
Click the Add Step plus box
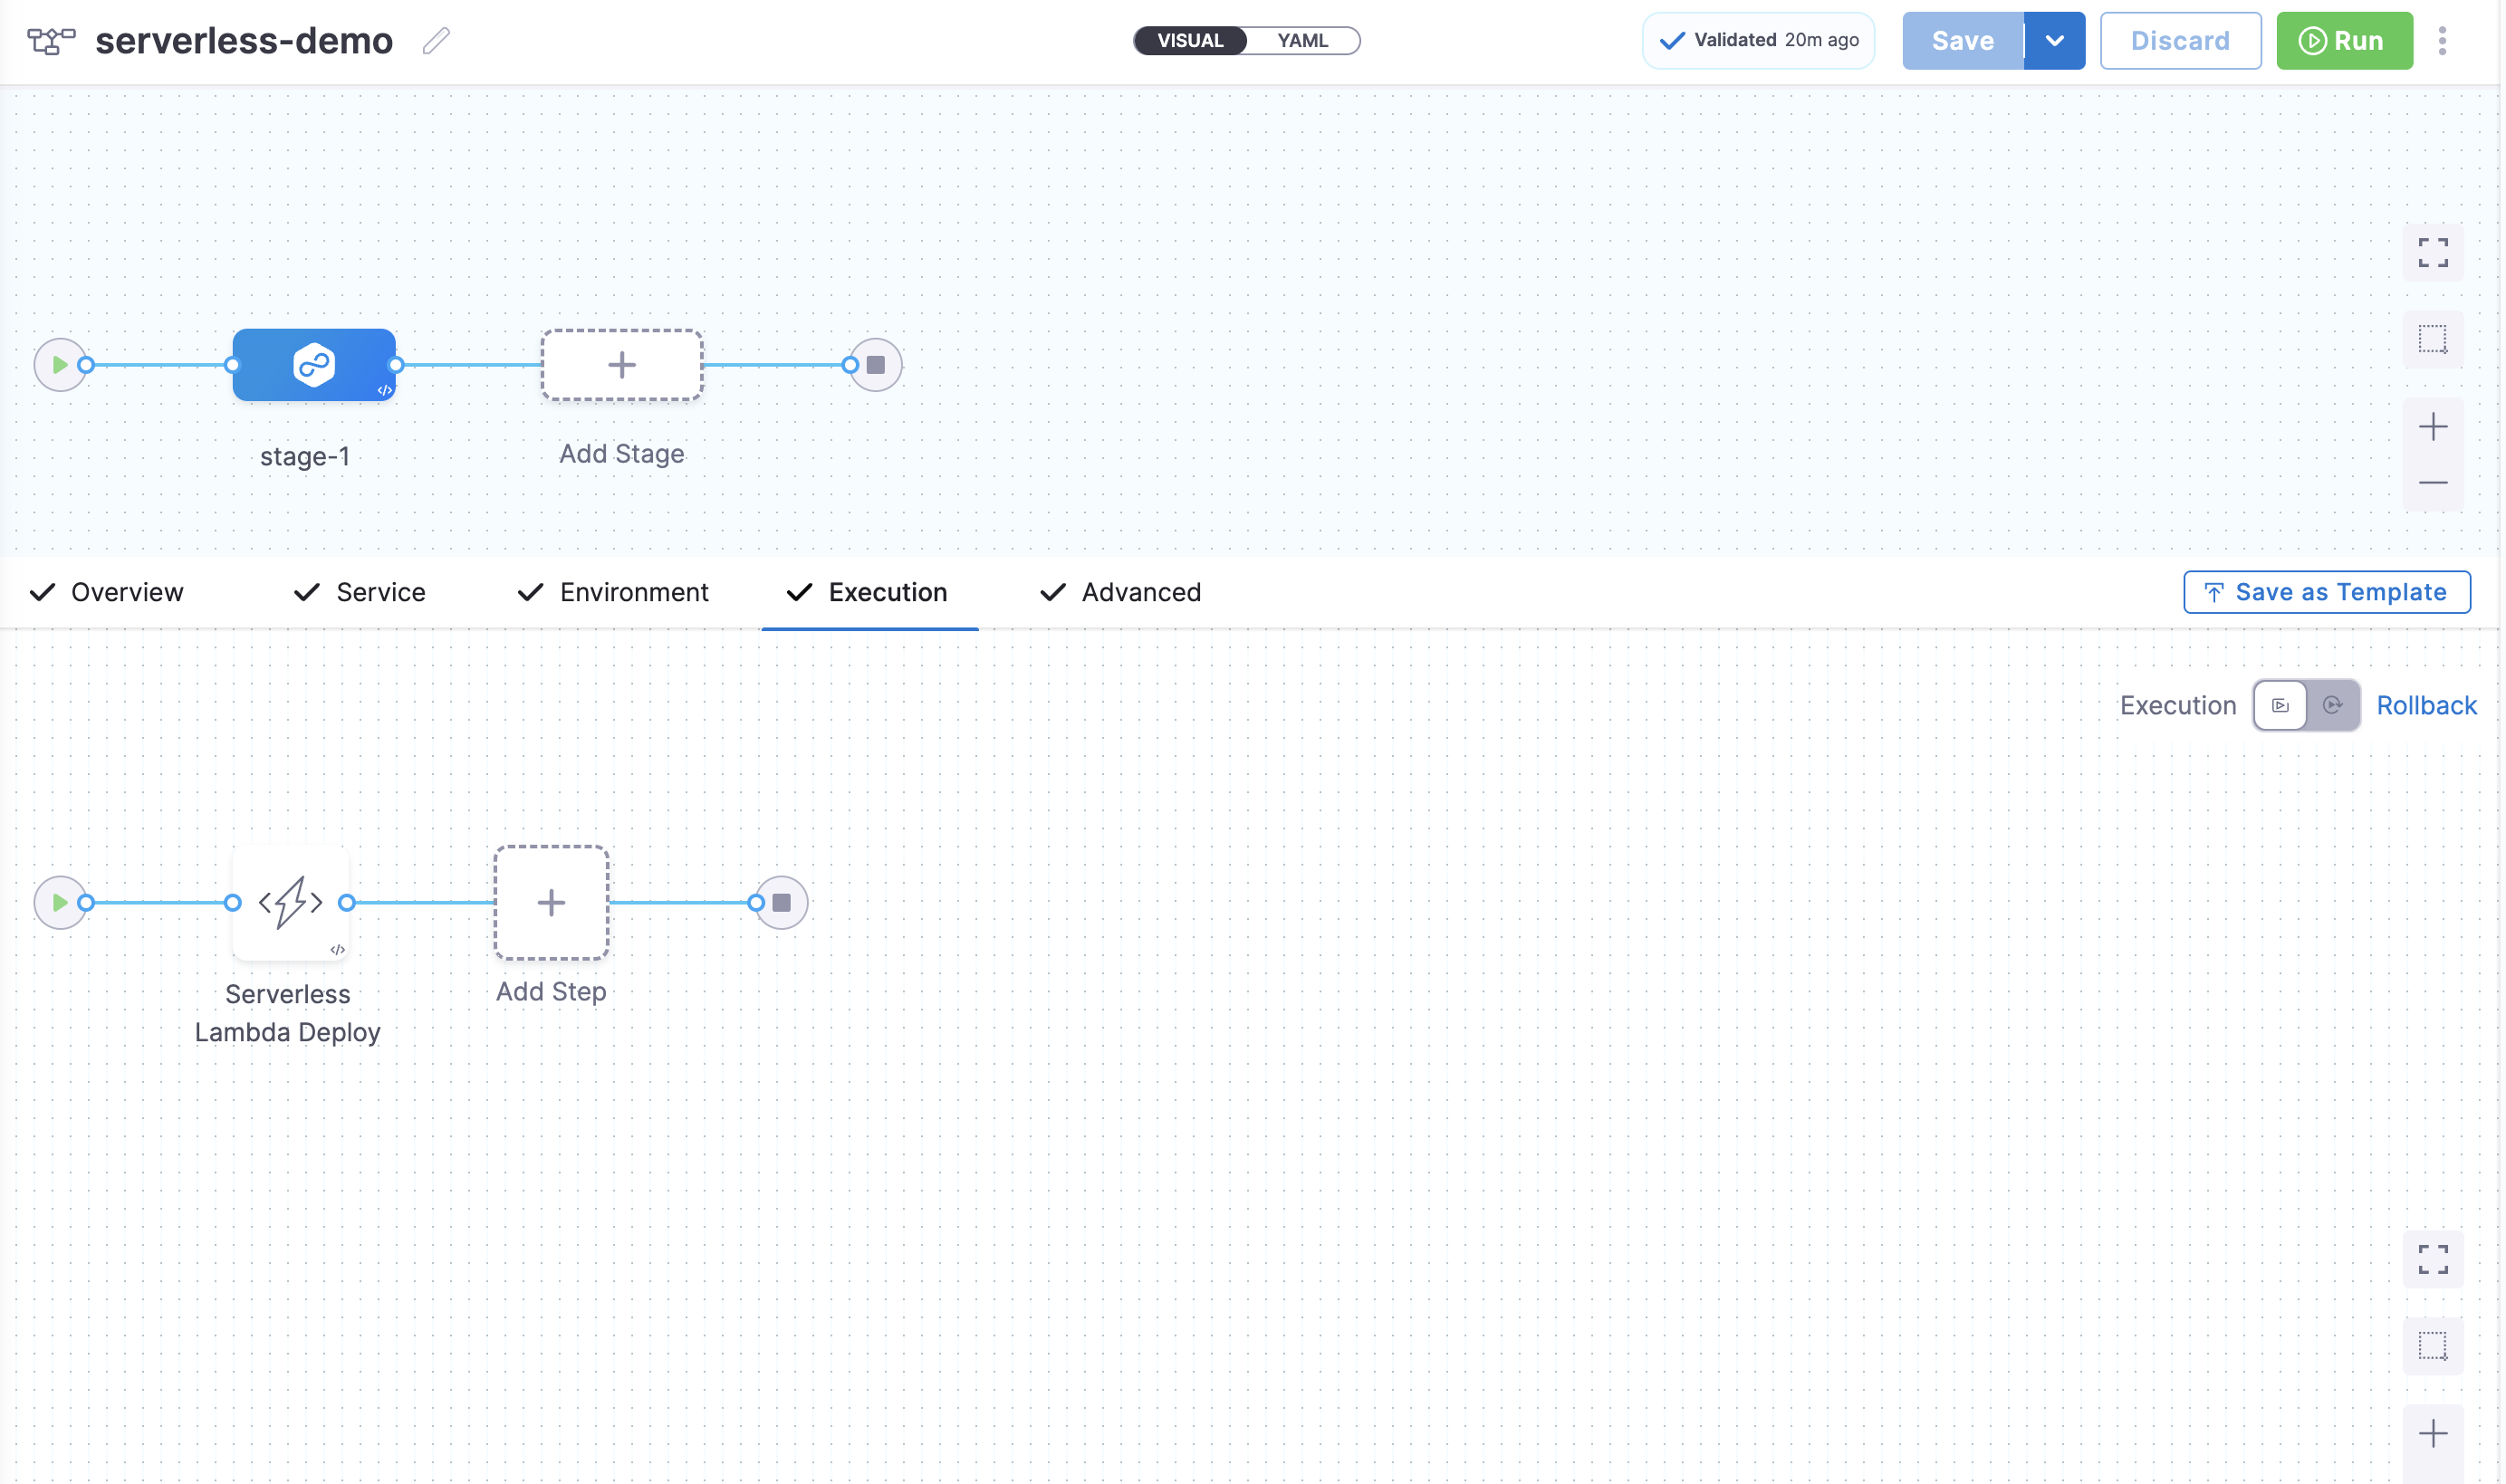tap(551, 903)
